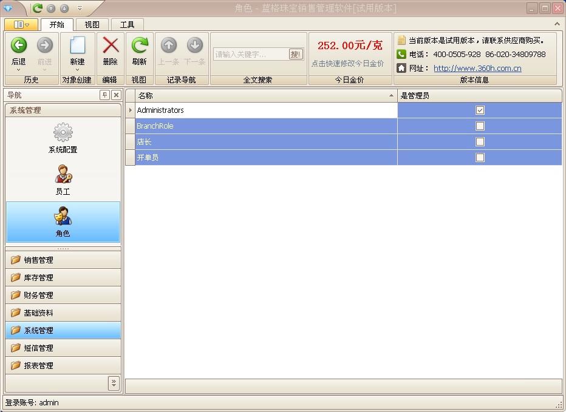Click 登录账号: admin status text
This screenshot has height=412, width=566.
(32, 403)
